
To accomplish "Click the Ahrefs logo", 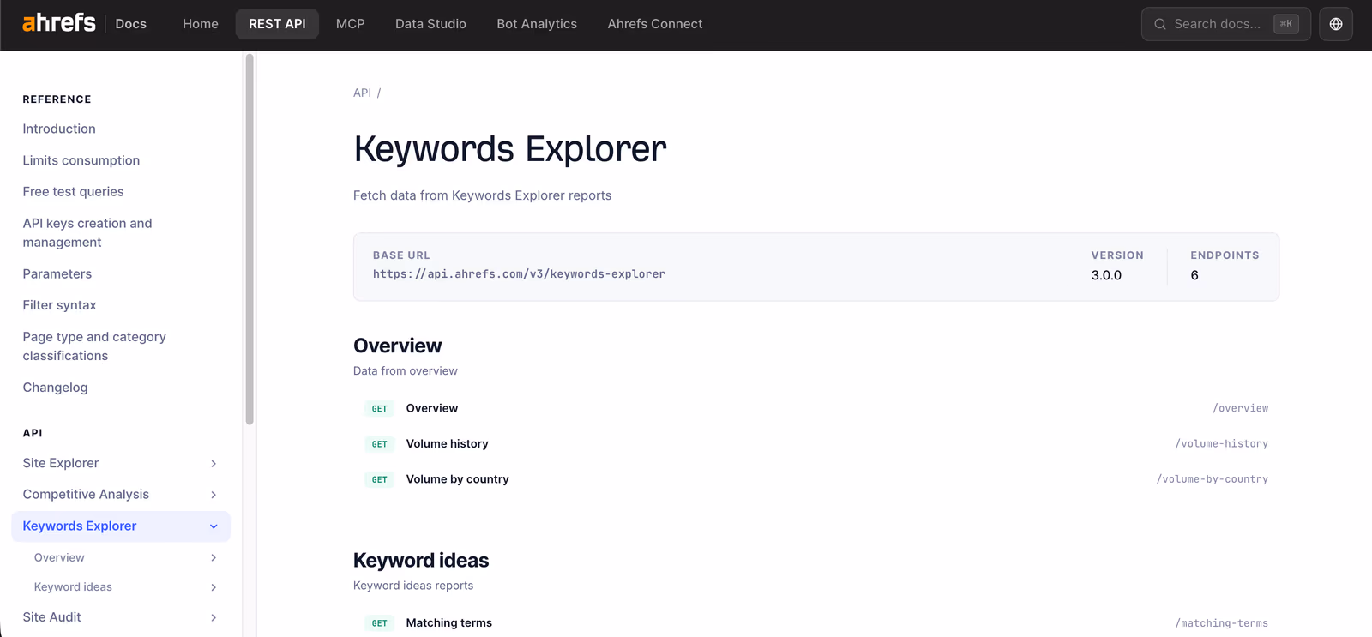I will (59, 23).
